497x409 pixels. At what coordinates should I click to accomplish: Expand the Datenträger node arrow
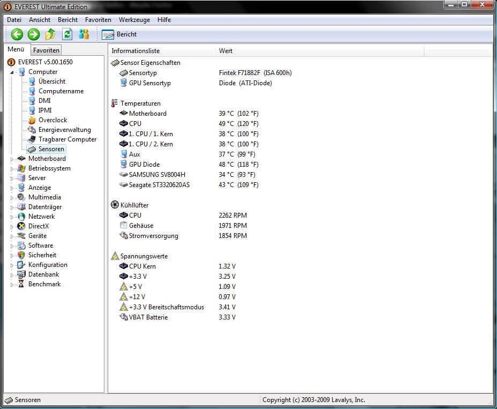[12, 207]
